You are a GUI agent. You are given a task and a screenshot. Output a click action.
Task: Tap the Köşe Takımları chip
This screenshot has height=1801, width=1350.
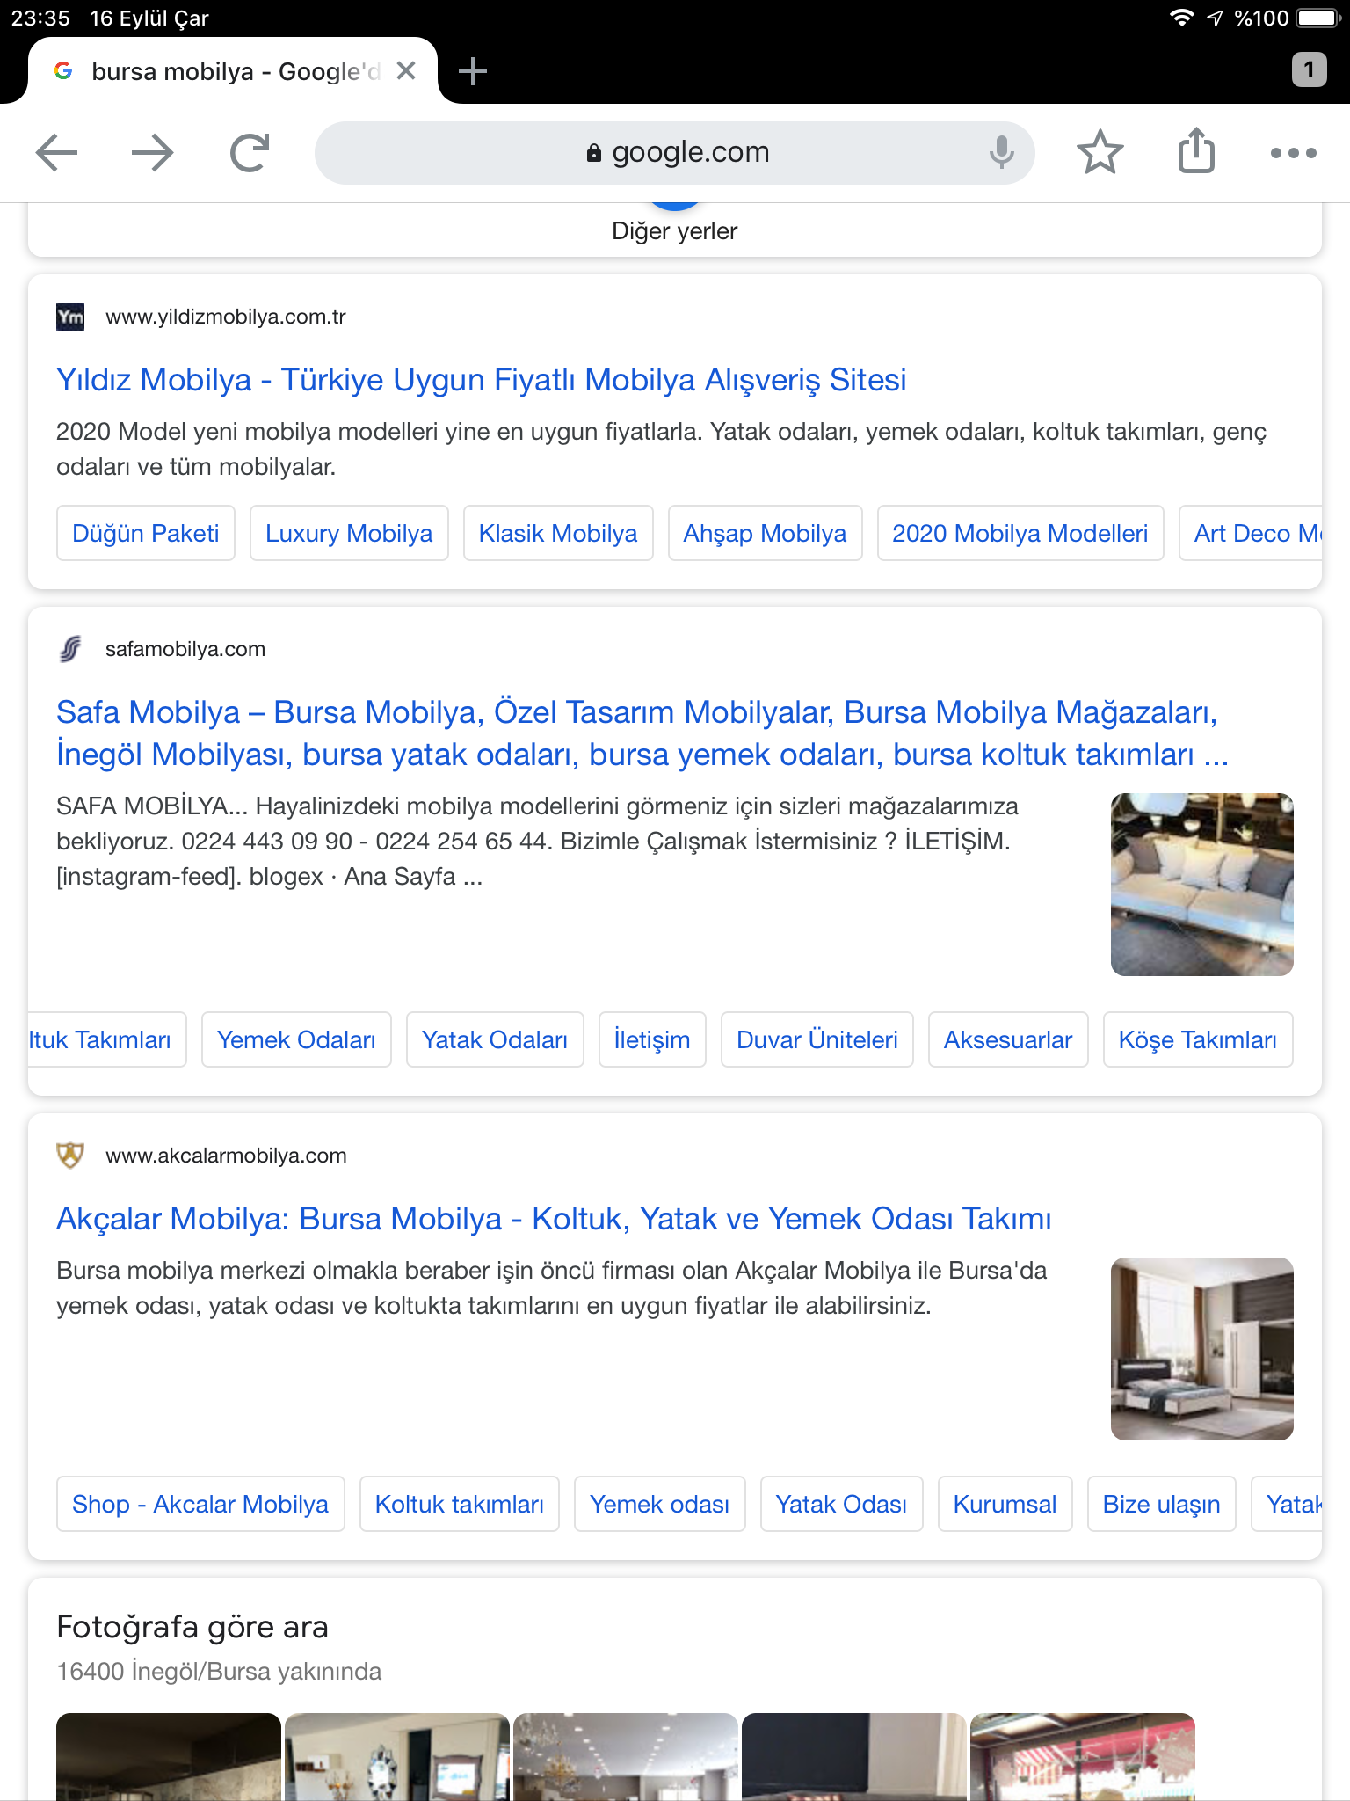[1198, 1039]
